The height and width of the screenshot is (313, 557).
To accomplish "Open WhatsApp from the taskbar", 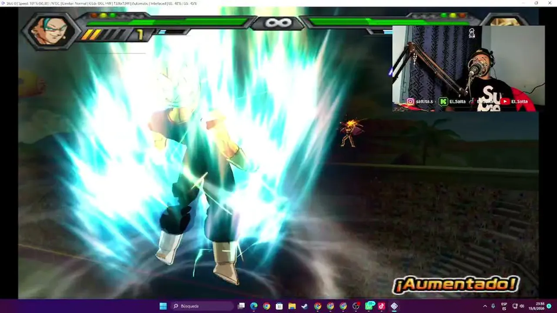I will (369, 306).
